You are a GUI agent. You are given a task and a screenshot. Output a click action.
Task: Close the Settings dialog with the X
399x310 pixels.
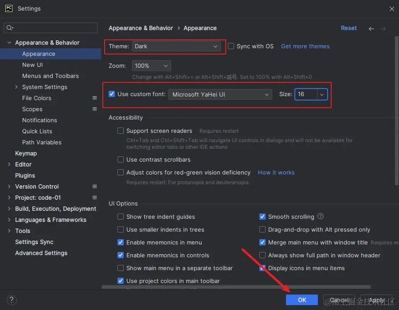coord(391,9)
